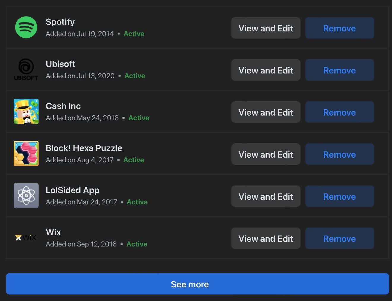The height and width of the screenshot is (301, 392).
Task: Remove the Ubisoft app
Action: tap(339, 70)
